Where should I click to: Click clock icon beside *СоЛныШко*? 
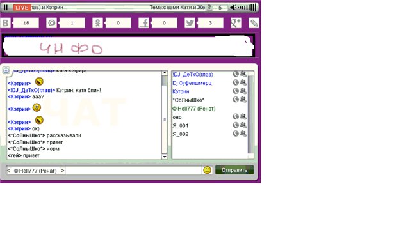(x=236, y=100)
